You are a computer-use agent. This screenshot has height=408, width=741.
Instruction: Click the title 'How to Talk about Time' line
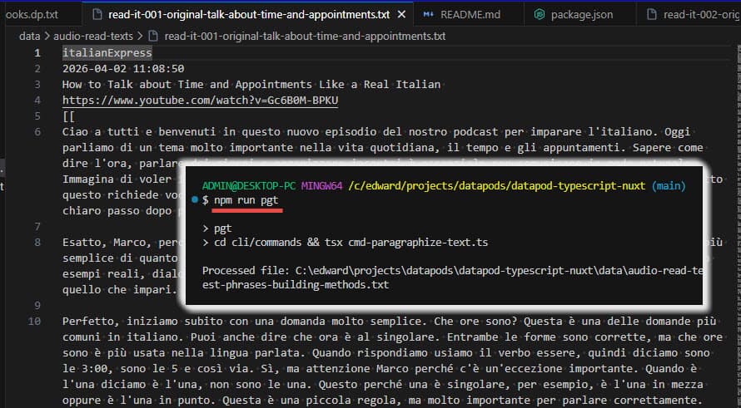point(251,85)
